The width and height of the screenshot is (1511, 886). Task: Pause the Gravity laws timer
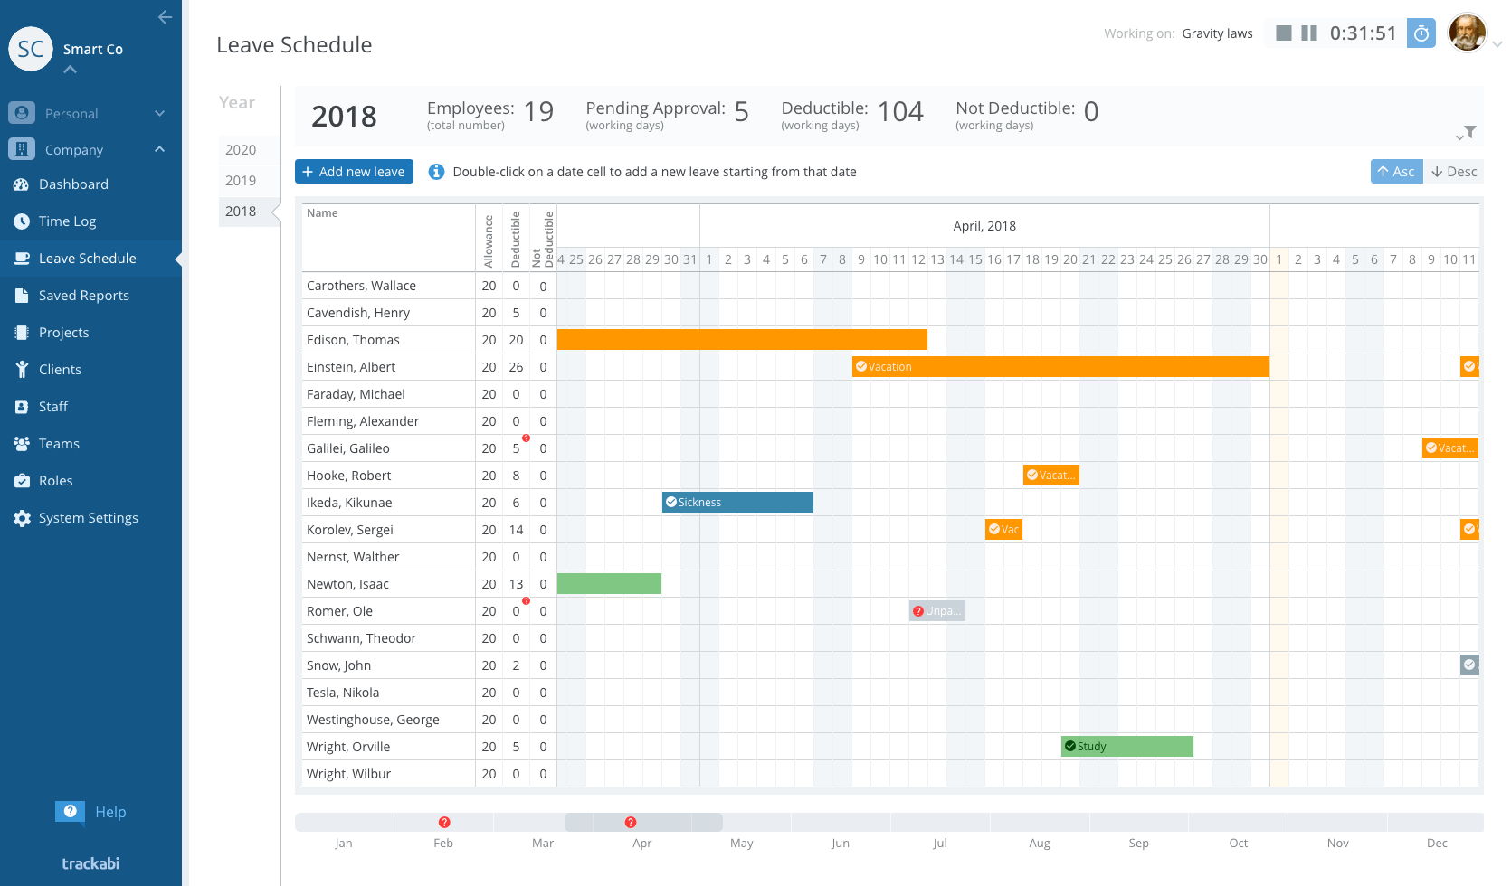click(x=1307, y=33)
